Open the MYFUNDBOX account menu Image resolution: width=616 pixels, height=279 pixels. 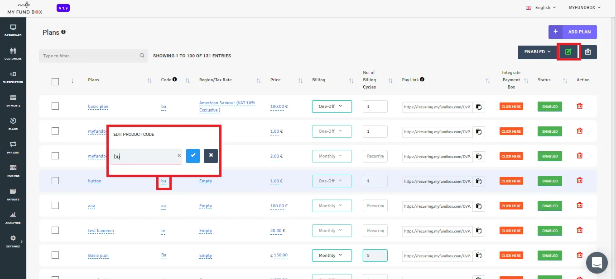pyautogui.click(x=585, y=8)
